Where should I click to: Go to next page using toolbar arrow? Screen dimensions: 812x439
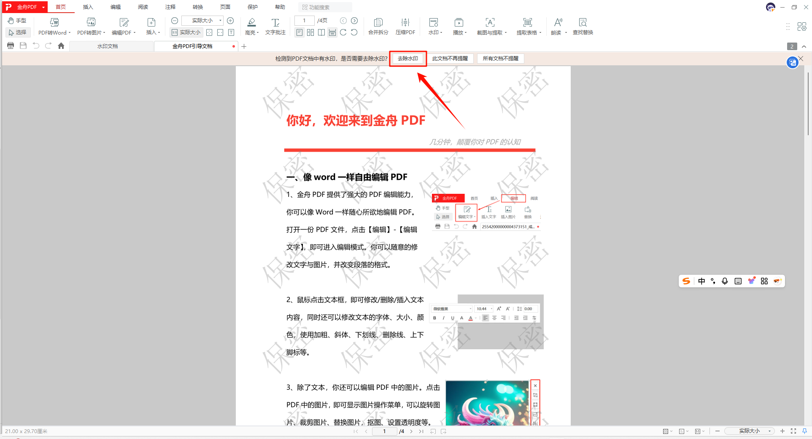tap(354, 21)
